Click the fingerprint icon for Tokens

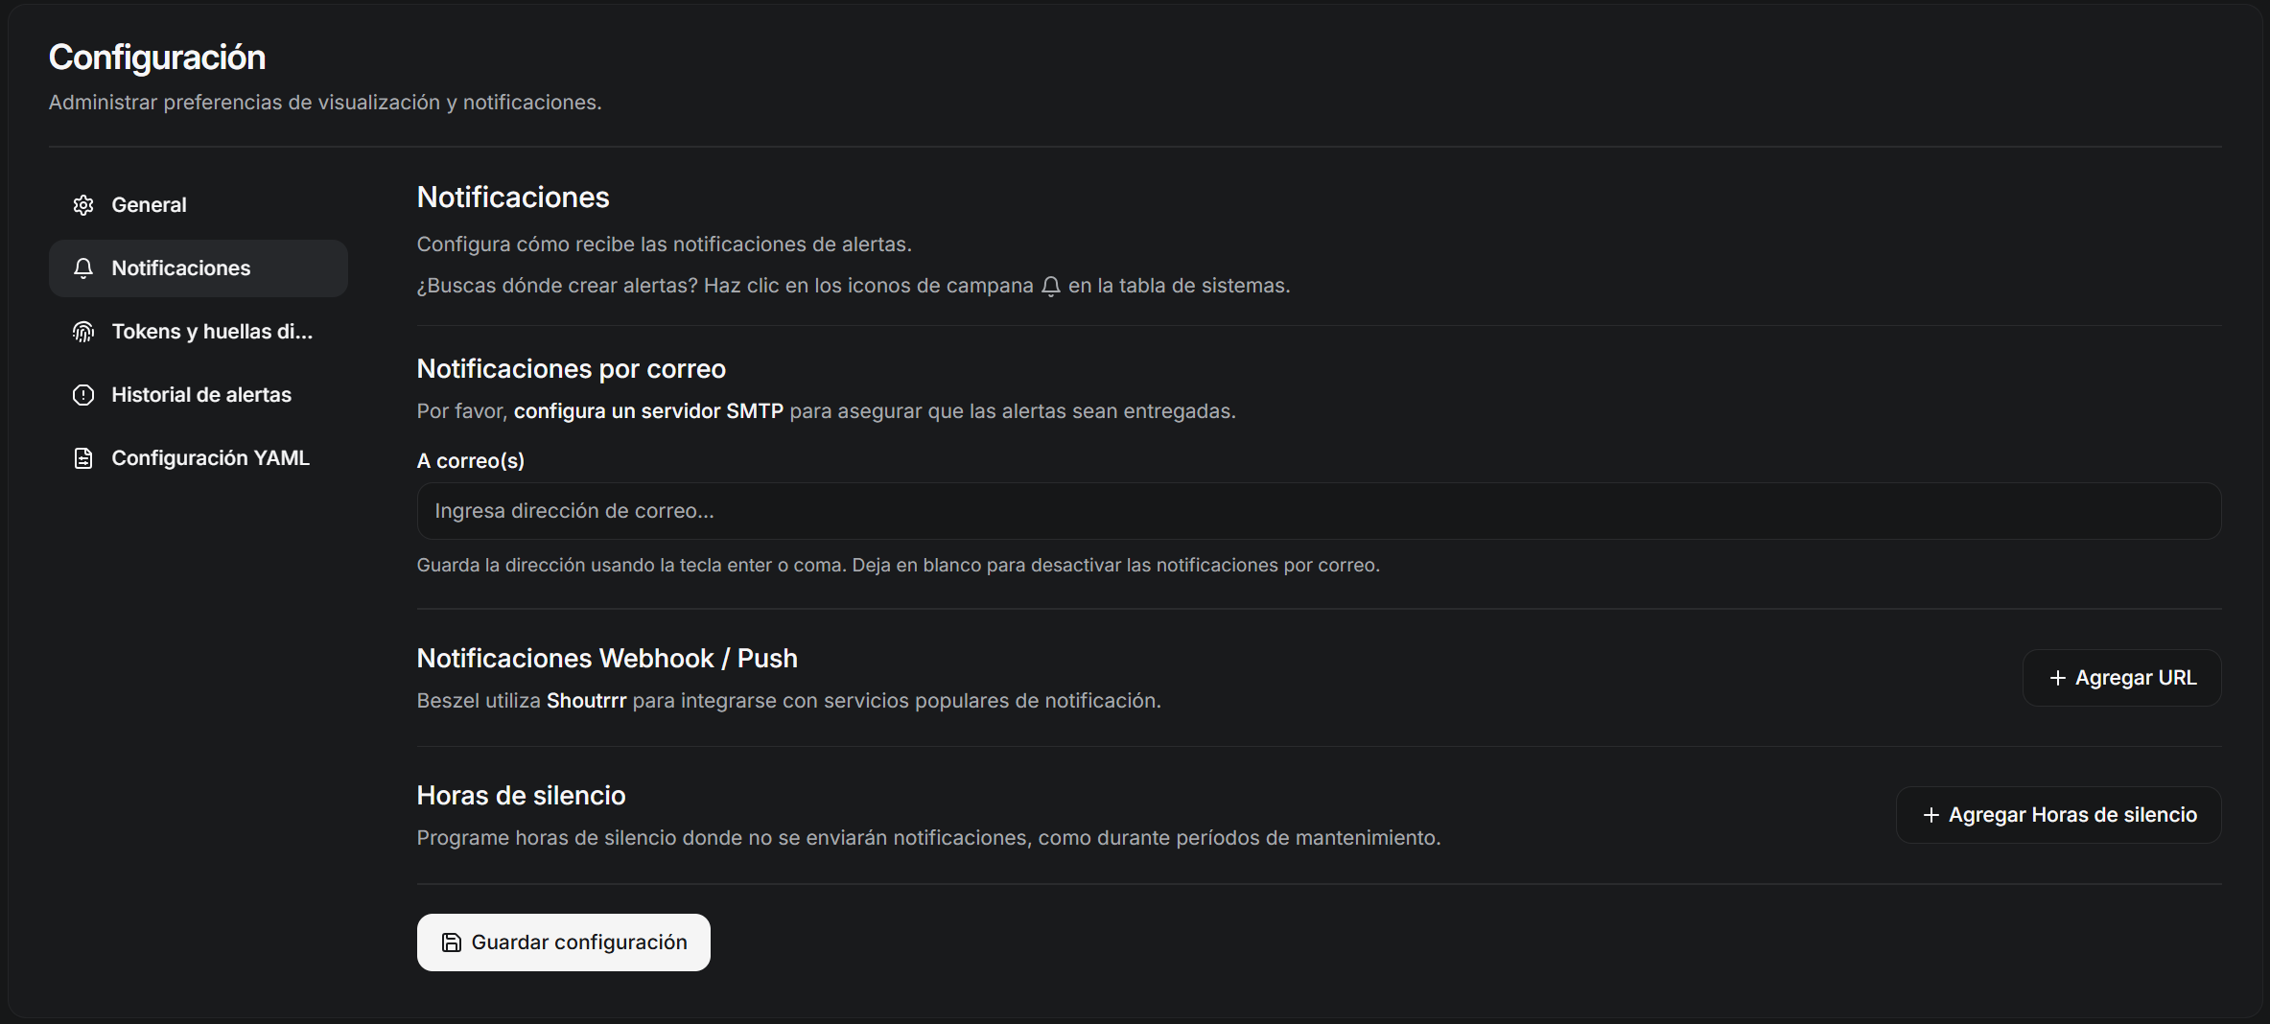[x=83, y=332]
